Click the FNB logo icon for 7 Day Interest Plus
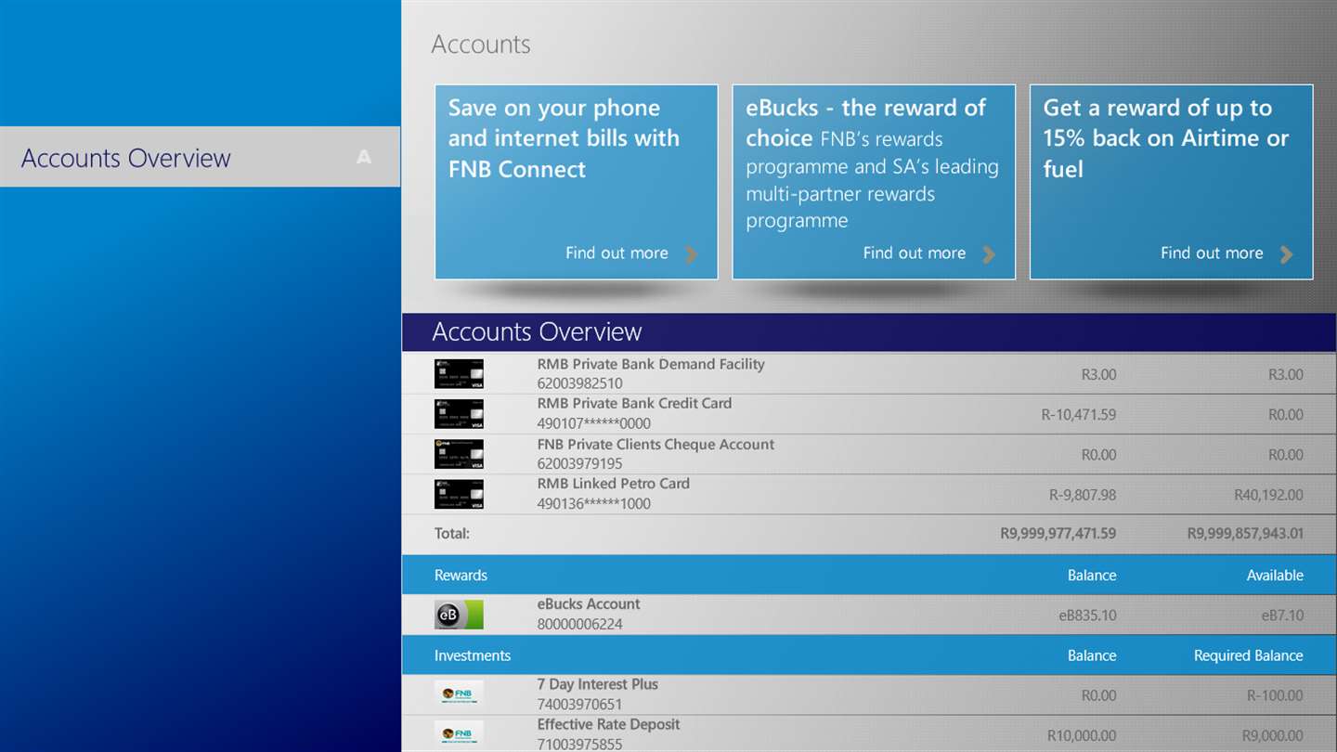Viewport: 1337px width, 752px height. 459,694
